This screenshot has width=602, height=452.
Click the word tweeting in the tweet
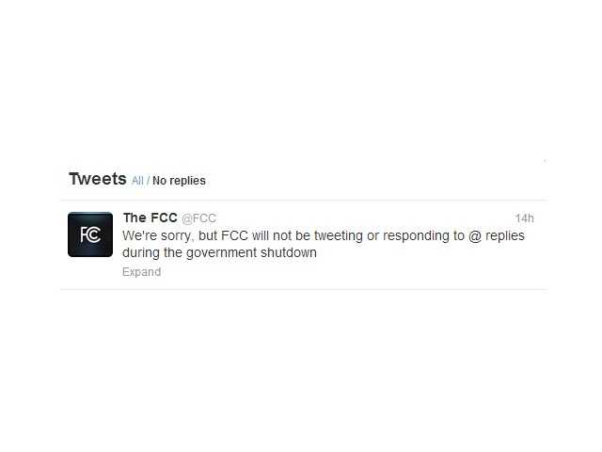339,235
